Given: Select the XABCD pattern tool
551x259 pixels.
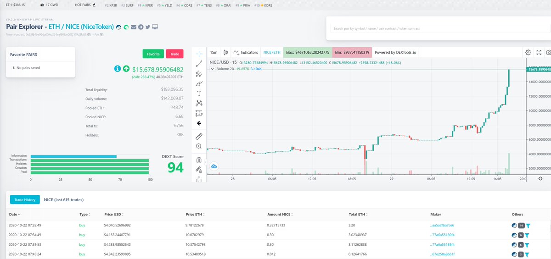Looking at the screenshot, I should (199, 103).
